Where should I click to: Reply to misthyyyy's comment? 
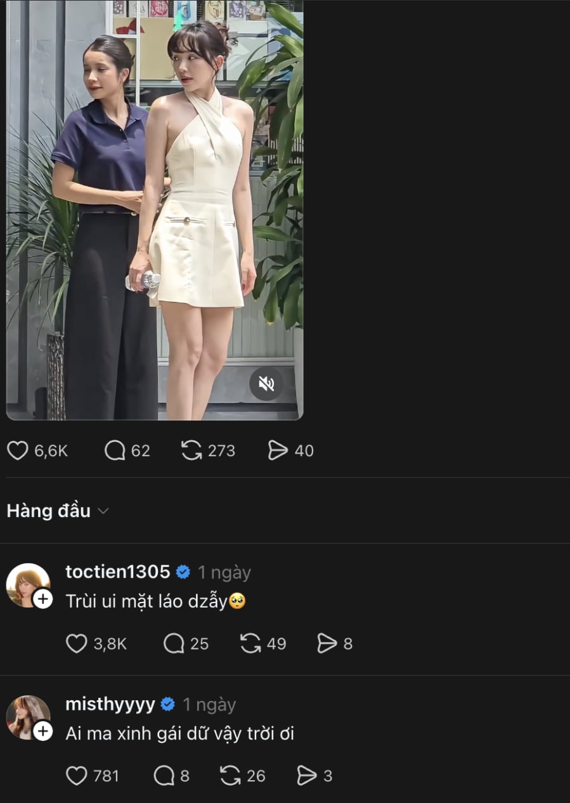pos(165,776)
